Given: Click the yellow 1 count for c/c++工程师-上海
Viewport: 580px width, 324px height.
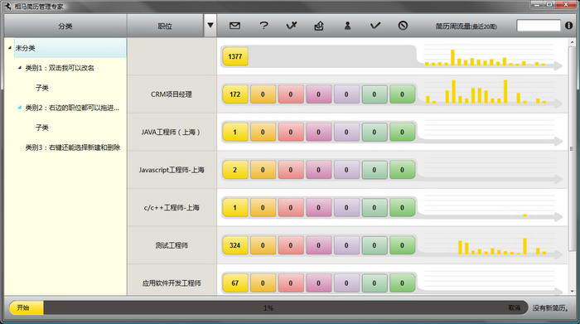Looking at the screenshot, I should point(234,207).
